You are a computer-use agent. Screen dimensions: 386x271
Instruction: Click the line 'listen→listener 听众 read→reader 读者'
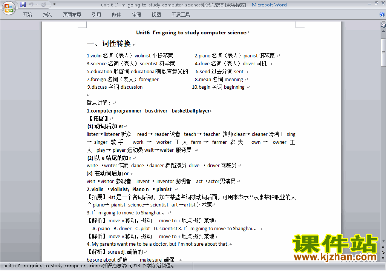click(191, 134)
